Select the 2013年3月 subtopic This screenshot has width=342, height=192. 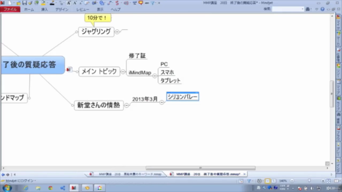pos(145,99)
